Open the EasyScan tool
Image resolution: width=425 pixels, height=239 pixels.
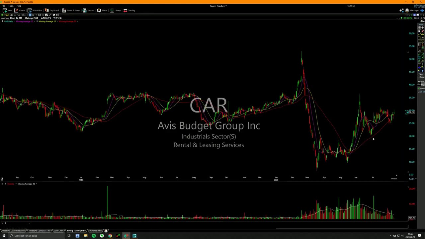(52, 10)
